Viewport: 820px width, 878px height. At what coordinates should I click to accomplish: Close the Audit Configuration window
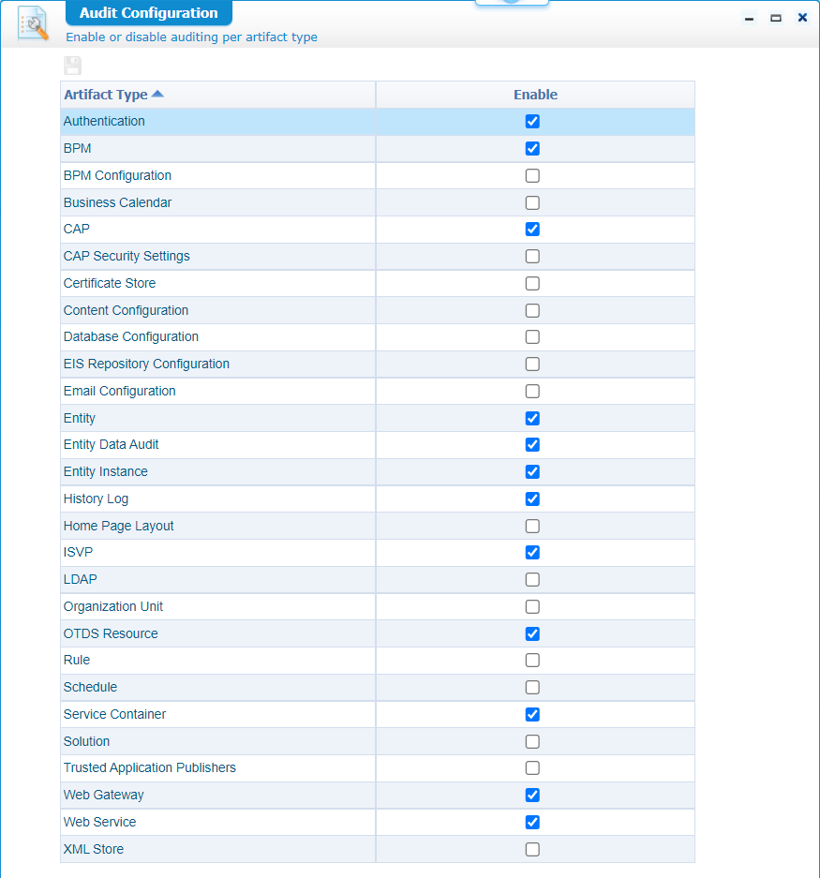click(802, 18)
